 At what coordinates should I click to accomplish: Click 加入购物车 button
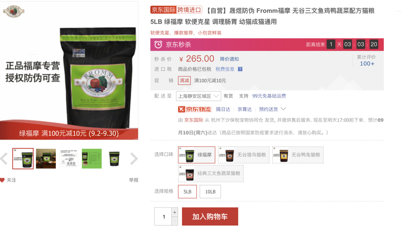click(210, 217)
